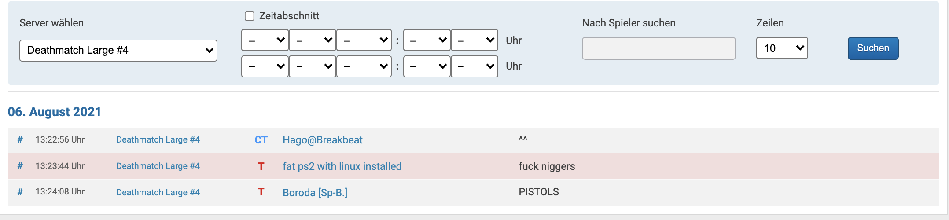This screenshot has height=220, width=949.
Task: Expand the Zeilen dropdown showing 10
Action: tap(782, 48)
